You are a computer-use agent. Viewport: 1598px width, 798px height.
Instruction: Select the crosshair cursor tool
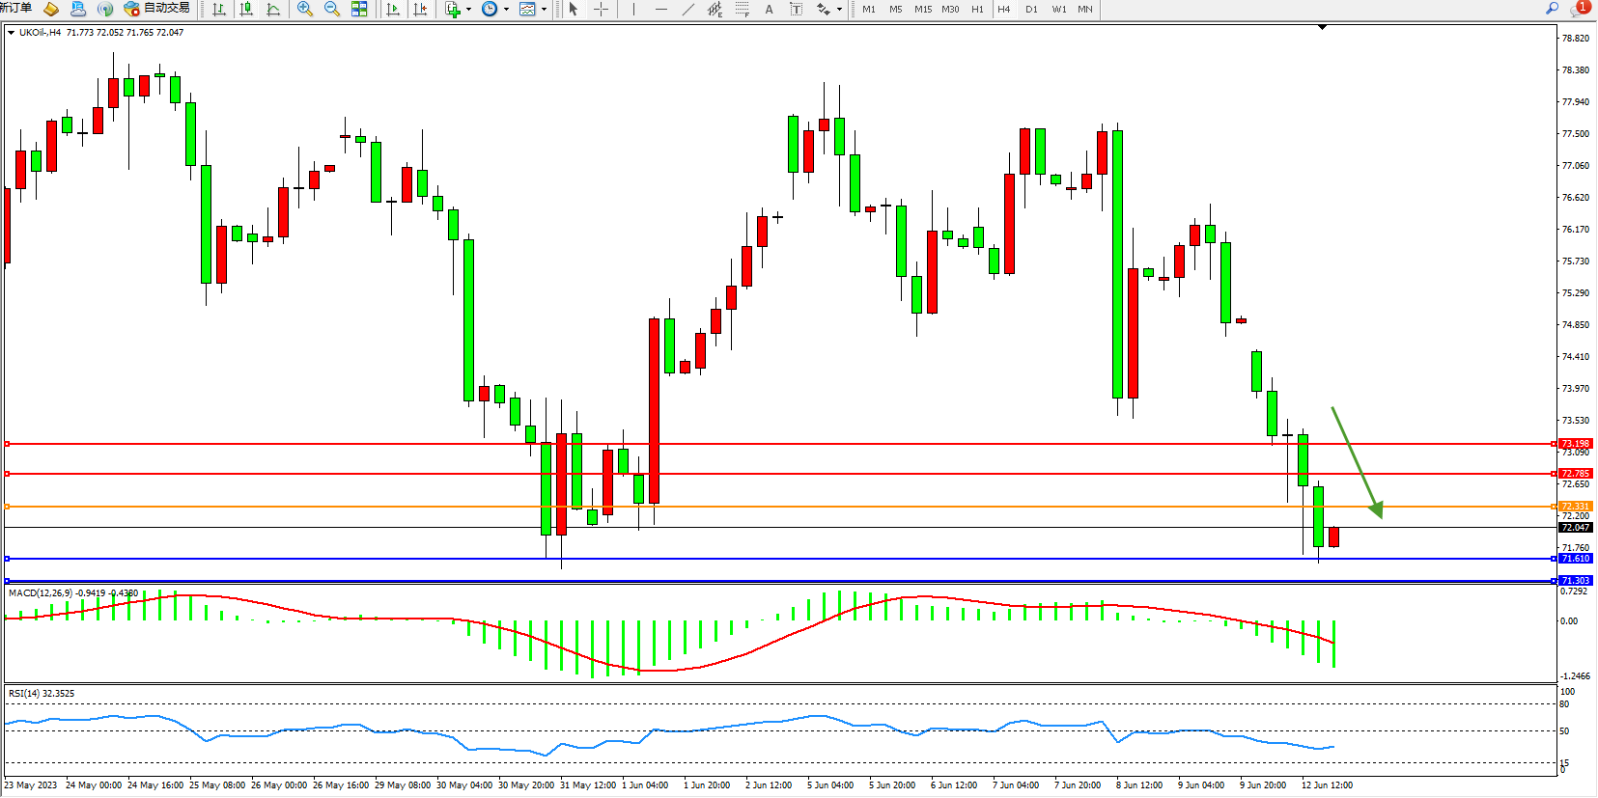601,9
